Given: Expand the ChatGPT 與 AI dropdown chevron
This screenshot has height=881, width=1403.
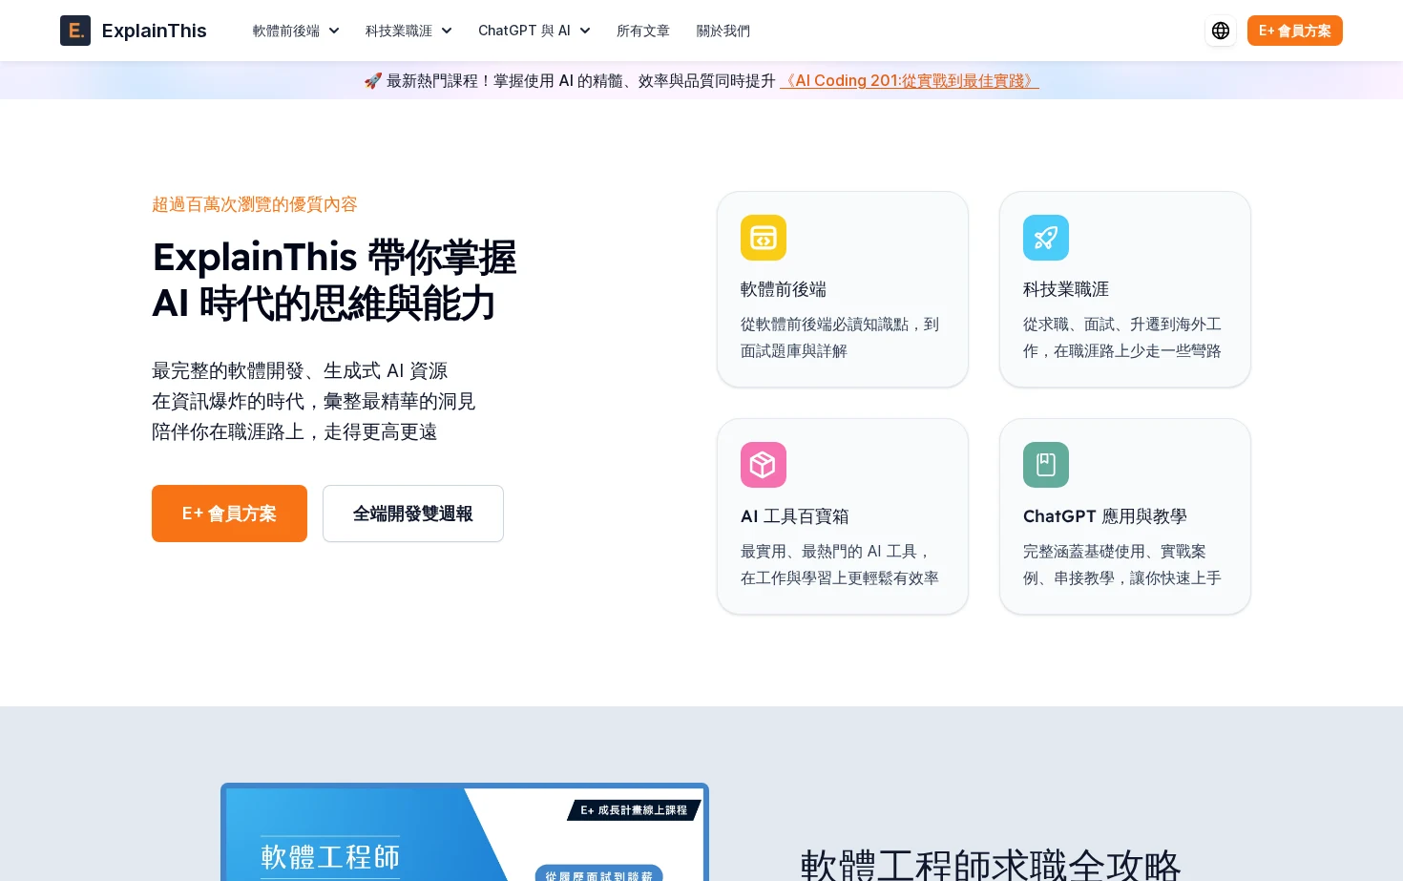Looking at the screenshot, I should (585, 31).
